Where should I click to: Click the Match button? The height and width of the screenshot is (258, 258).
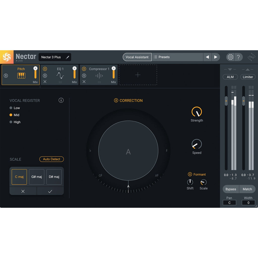tap(247, 189)
